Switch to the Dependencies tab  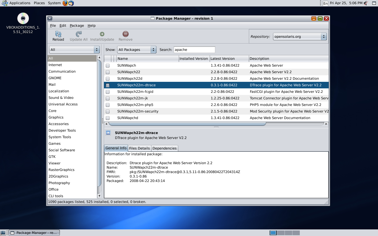pos(165,148)
